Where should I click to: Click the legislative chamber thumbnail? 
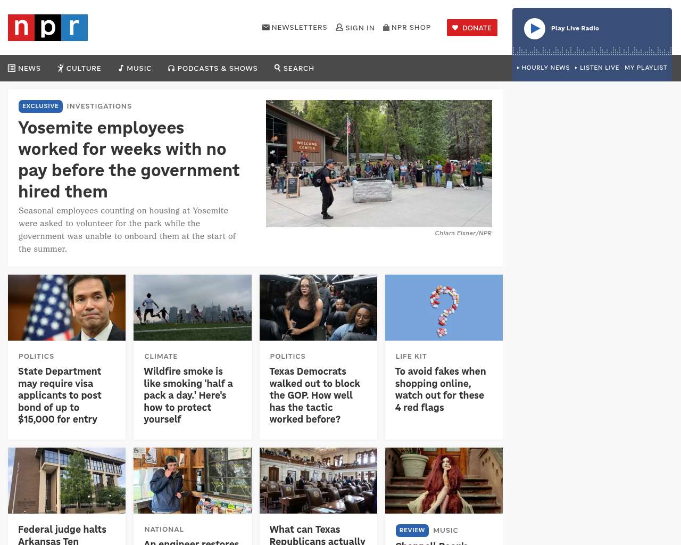coord(318,481)
